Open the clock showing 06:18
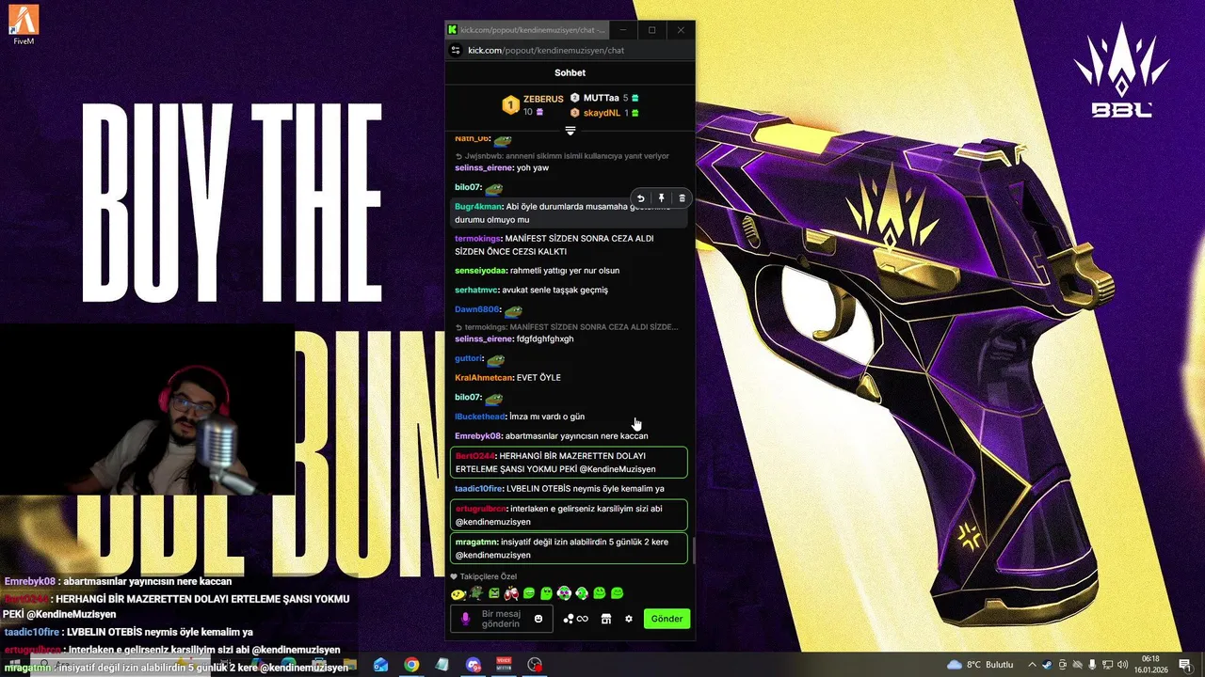 coord(1150,665)
